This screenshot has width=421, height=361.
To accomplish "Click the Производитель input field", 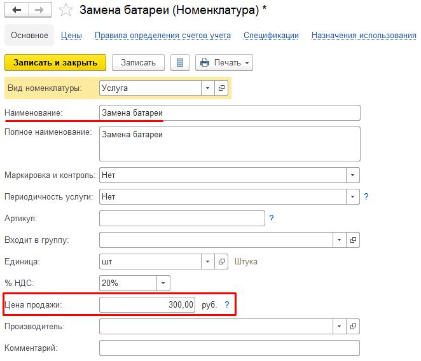I will (x=216, y=327).
